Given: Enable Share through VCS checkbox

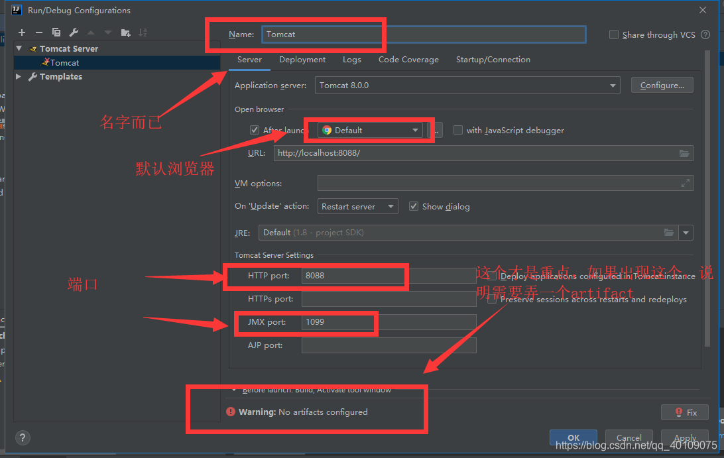Looking at the screenshot, I should (x=614, y=34).
